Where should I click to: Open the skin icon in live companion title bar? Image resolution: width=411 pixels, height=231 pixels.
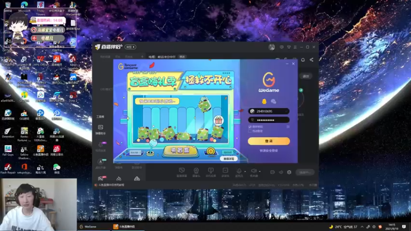[289, 47]
